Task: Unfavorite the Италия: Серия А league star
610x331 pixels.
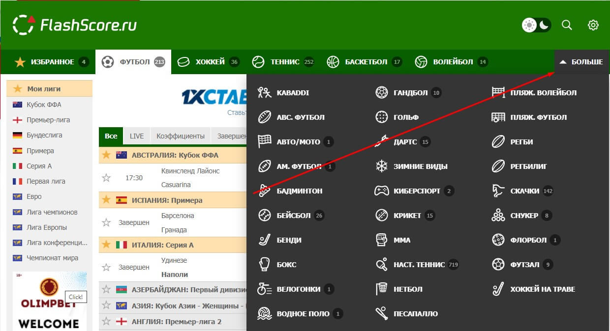Action: coord(106,245)
